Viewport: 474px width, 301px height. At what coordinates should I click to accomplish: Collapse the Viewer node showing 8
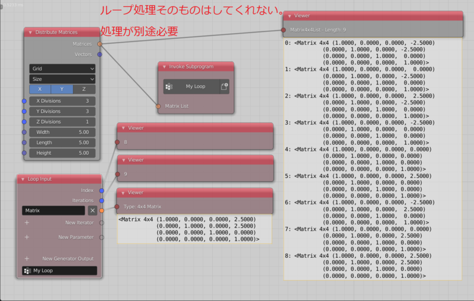123,128
